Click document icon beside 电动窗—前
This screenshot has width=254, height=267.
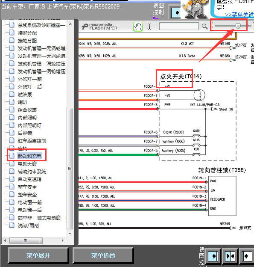point(12,202)
